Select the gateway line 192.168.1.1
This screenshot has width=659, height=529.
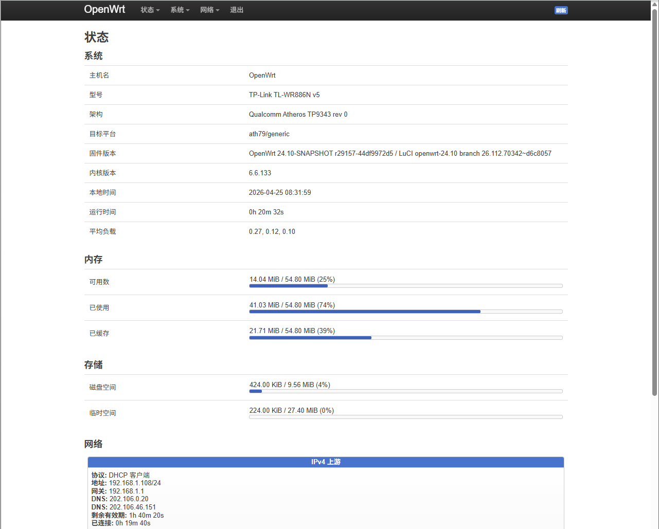(x=118, y=491)
